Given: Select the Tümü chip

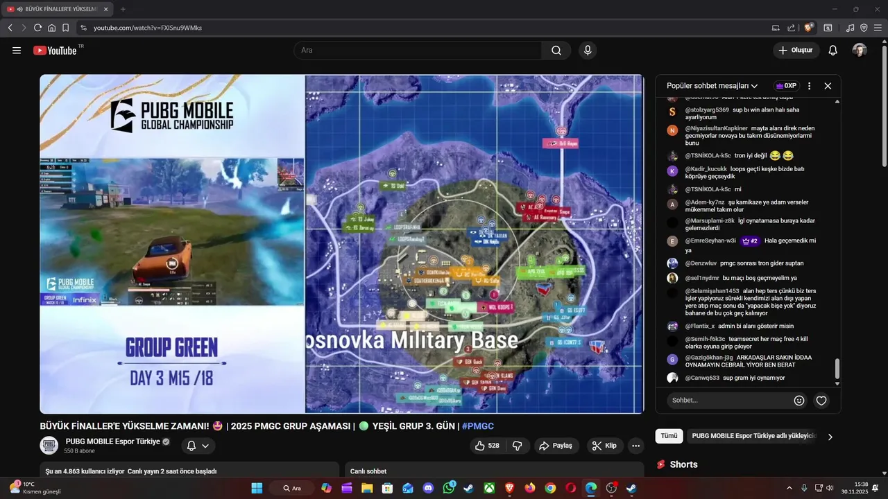Looking at the screenshot, I should pos(669,437).
